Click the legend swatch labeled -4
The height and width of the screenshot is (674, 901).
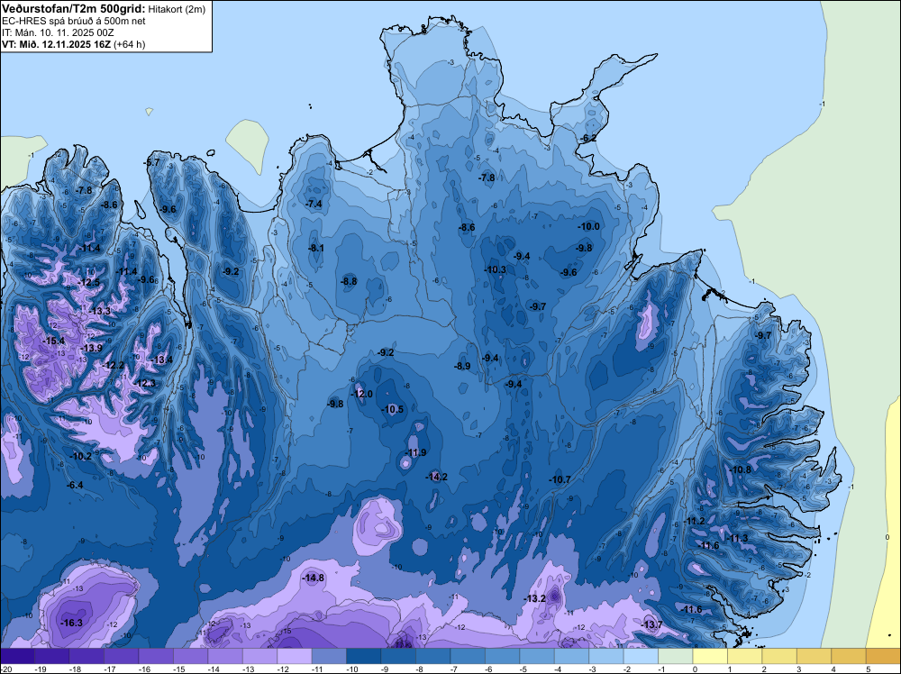tap(572, 656)
